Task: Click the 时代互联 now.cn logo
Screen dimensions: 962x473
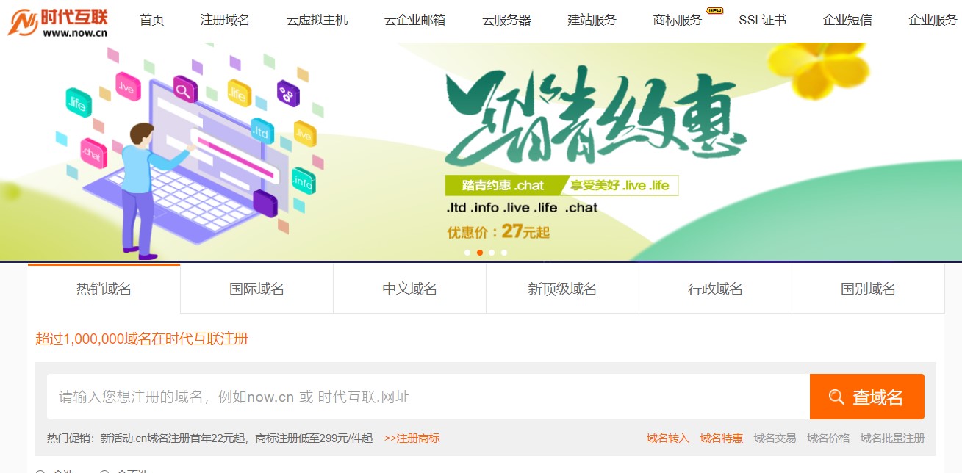Action: pos(58,21)
